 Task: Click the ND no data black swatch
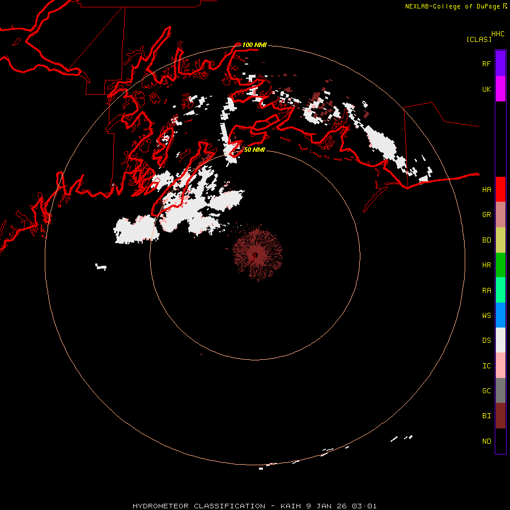tap(500, 441)
